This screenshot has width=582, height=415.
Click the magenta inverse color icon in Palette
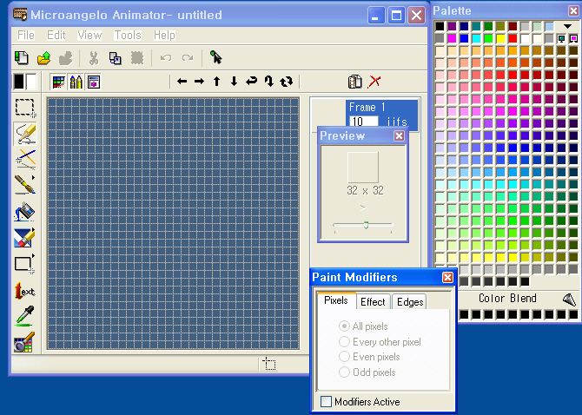coord(573,38)
